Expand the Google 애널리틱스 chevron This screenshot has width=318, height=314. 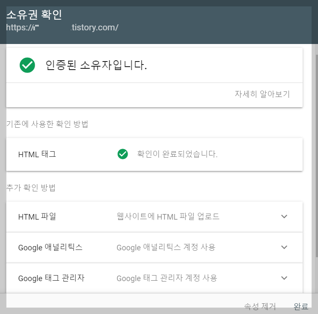[284, 247]
